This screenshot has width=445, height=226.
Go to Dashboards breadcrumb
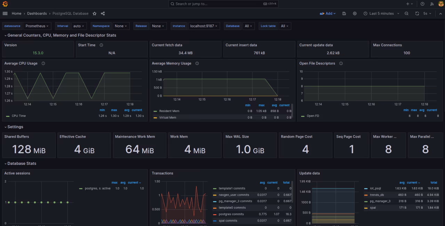pyautogui.click(x=37, y=14)
